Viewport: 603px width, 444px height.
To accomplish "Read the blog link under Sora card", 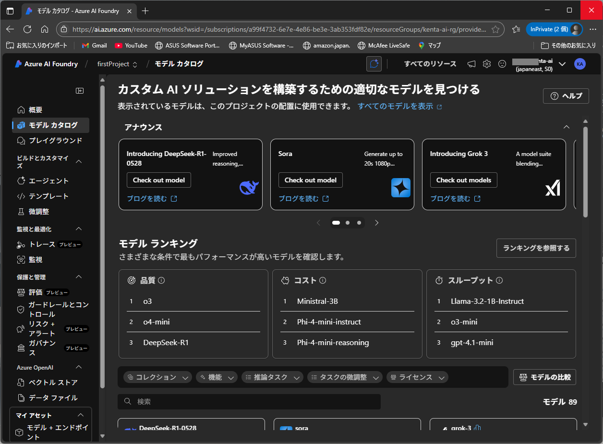I will point(304,199).
